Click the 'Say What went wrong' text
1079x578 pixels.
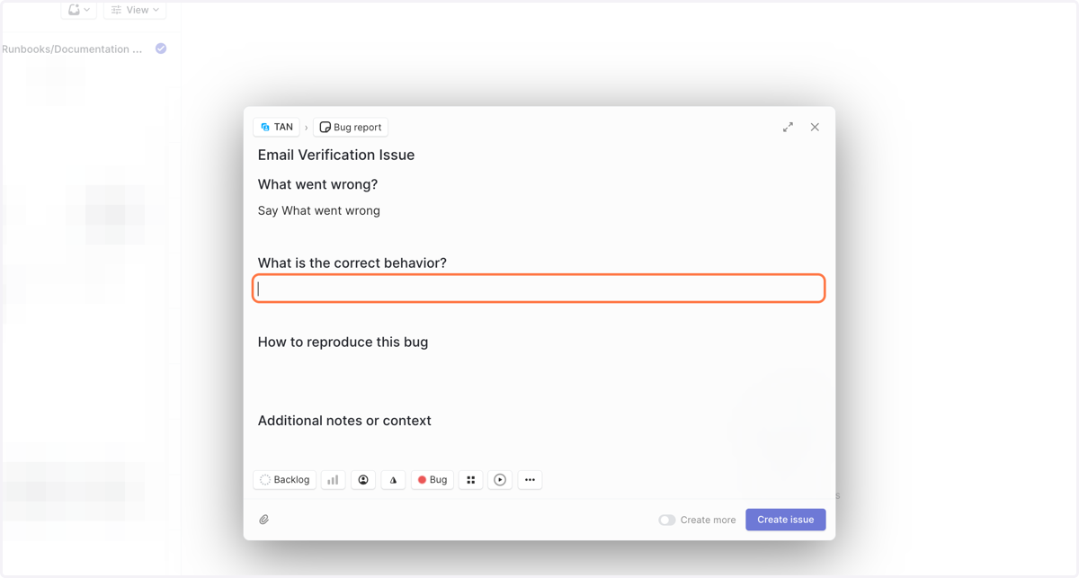pyautogui.click(x=319, y=210)
